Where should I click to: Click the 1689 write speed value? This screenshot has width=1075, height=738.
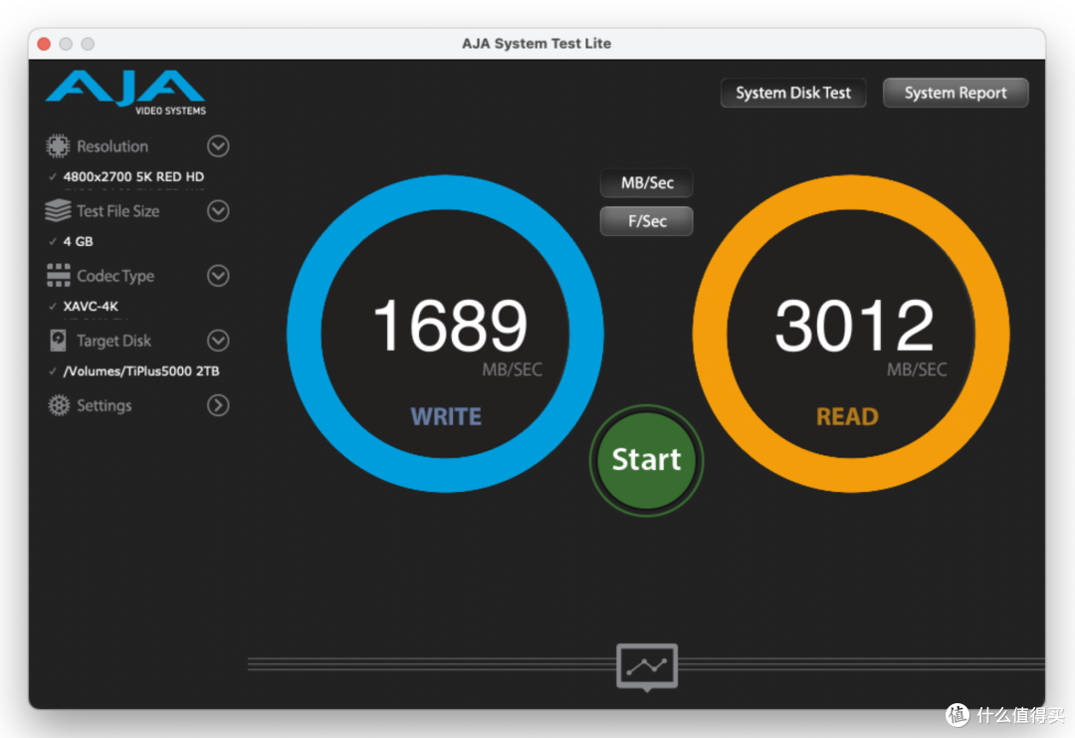click(x=450, y=326)
